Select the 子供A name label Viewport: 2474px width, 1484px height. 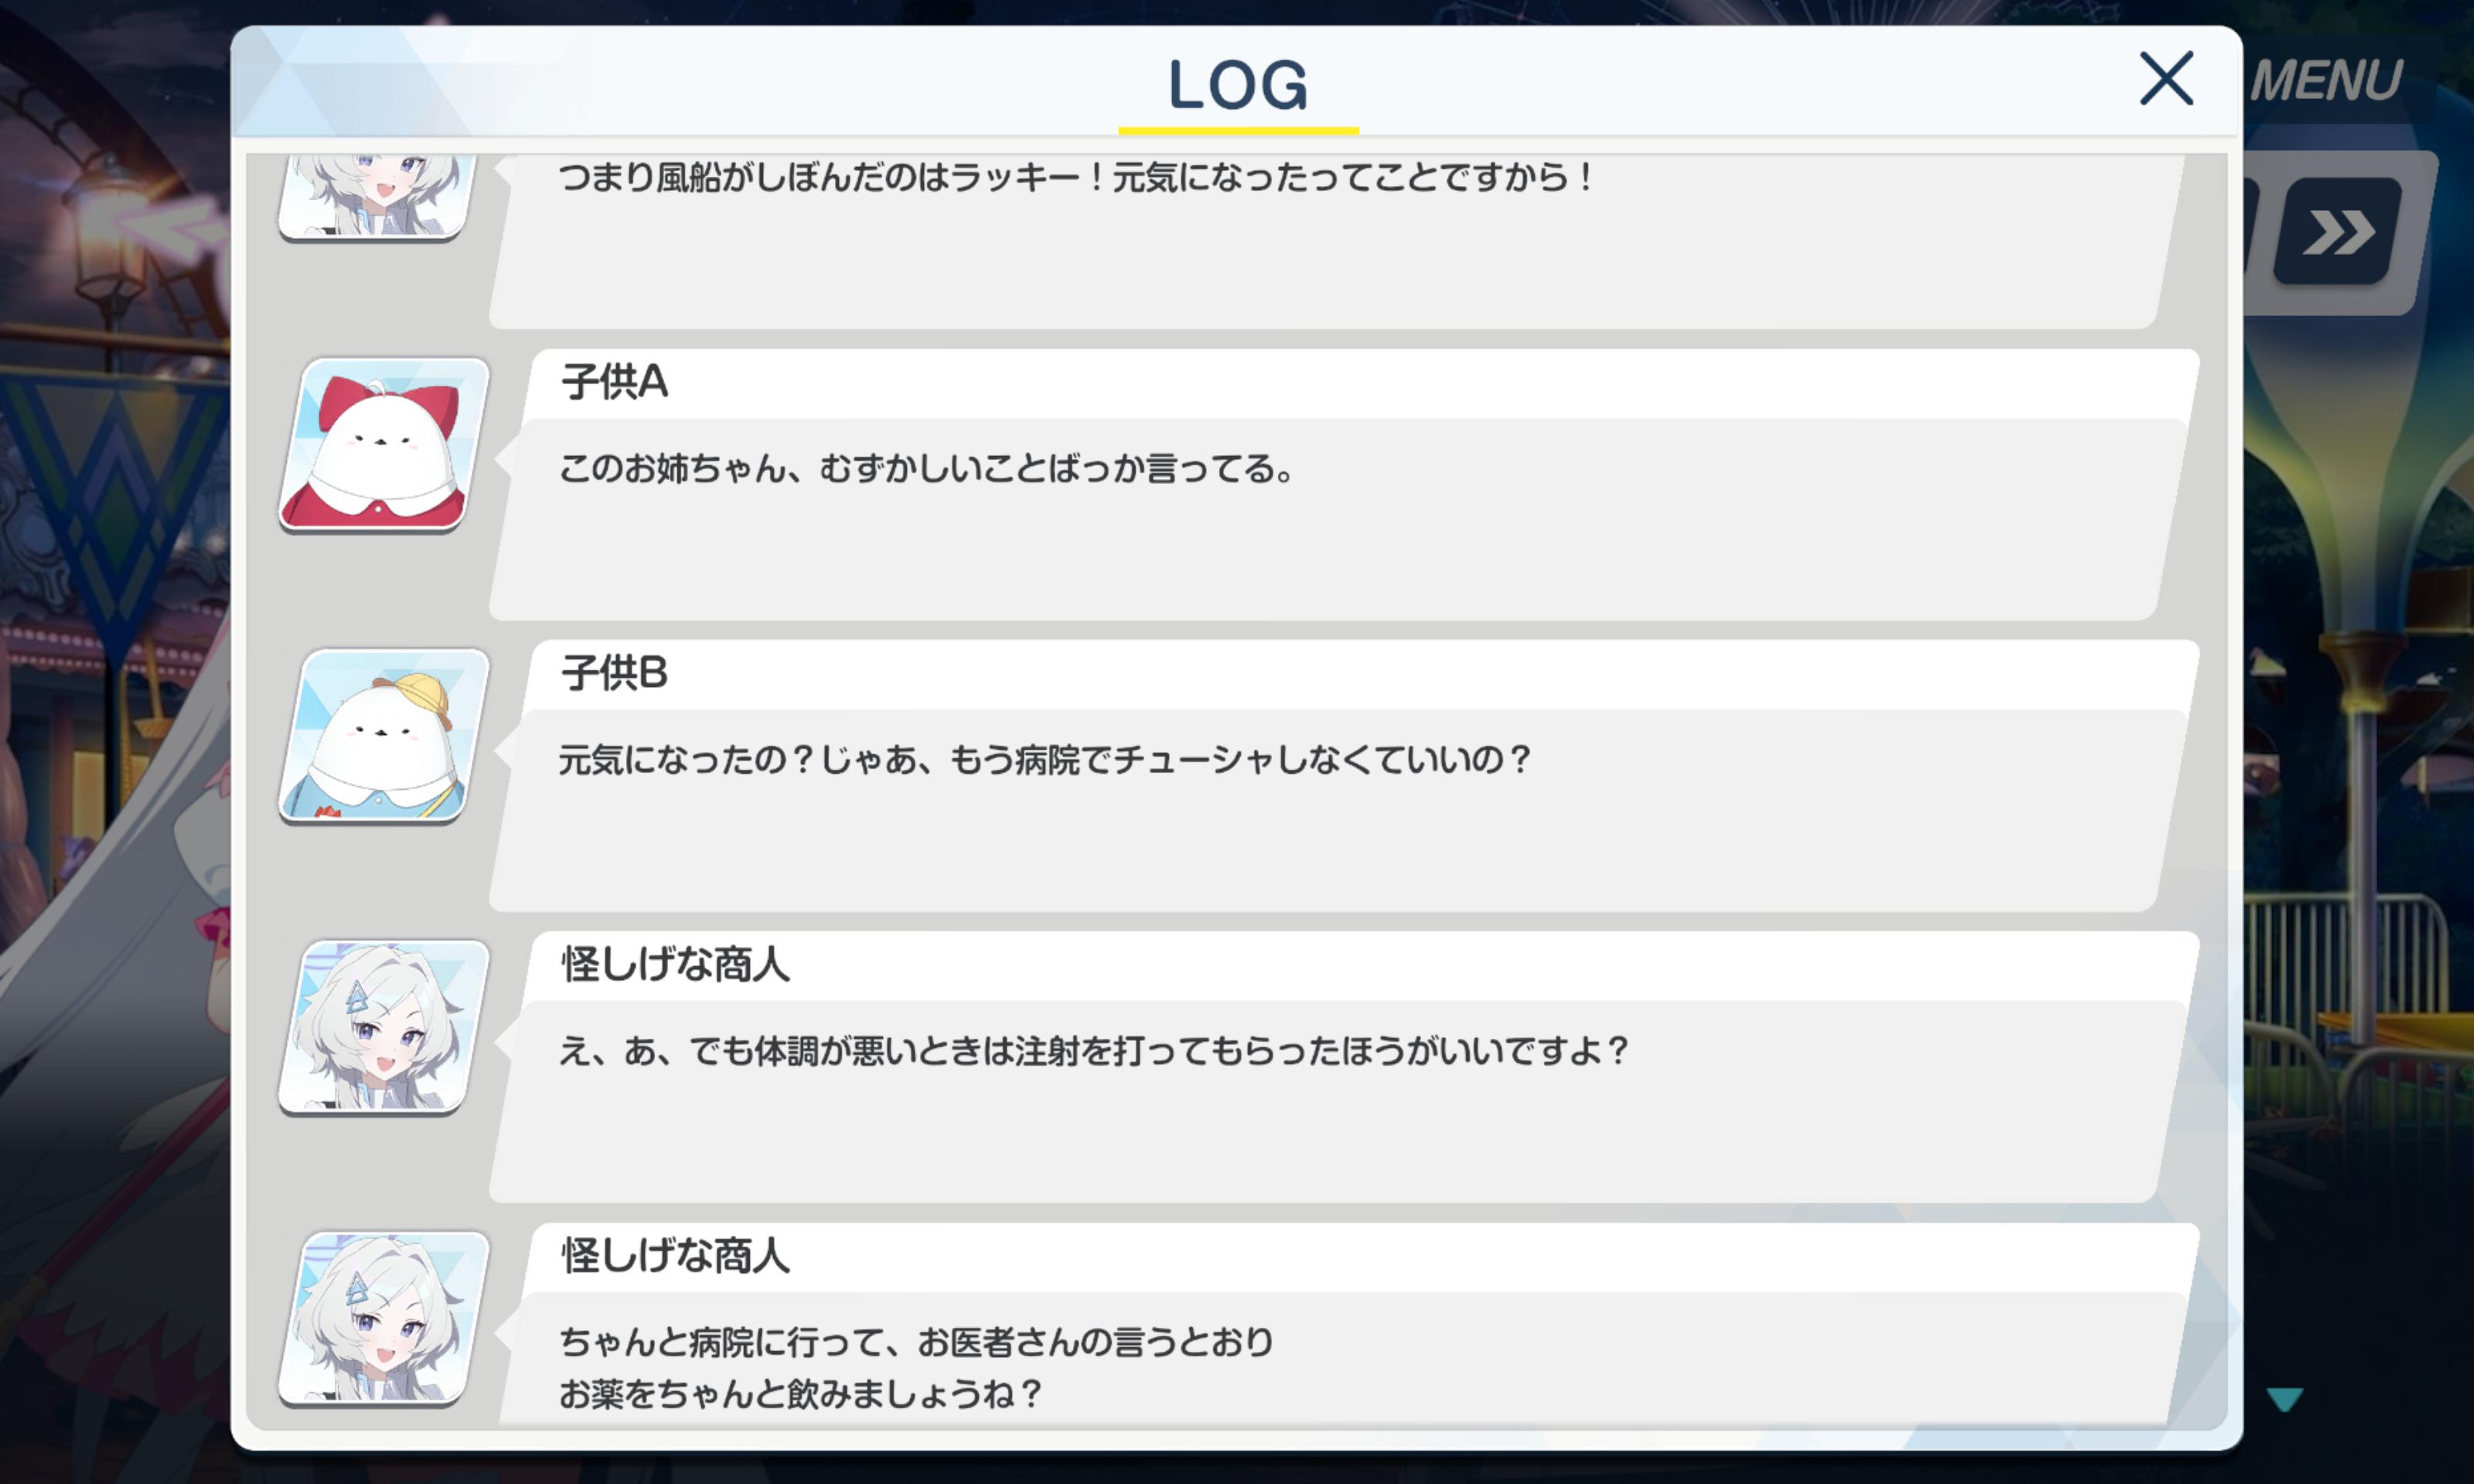point(614,382)
